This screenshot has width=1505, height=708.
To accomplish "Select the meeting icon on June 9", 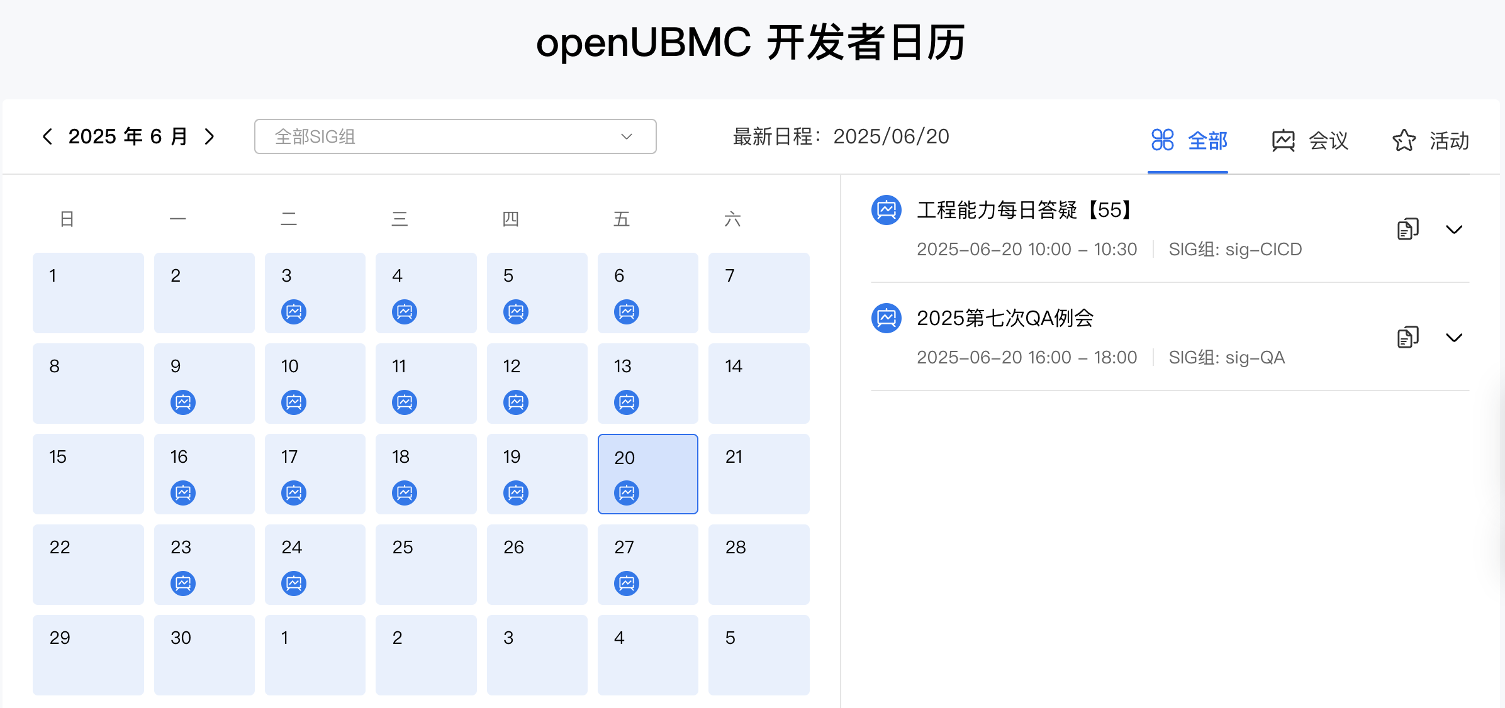I will [x=182, y=402].
